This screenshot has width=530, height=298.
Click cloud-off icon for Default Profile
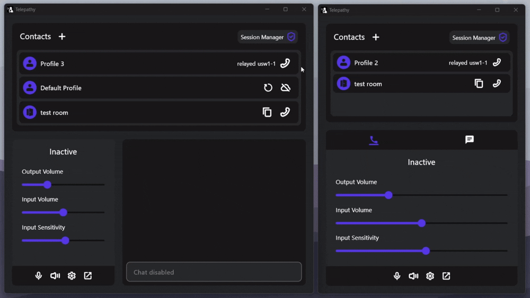(x=286, y=88)
